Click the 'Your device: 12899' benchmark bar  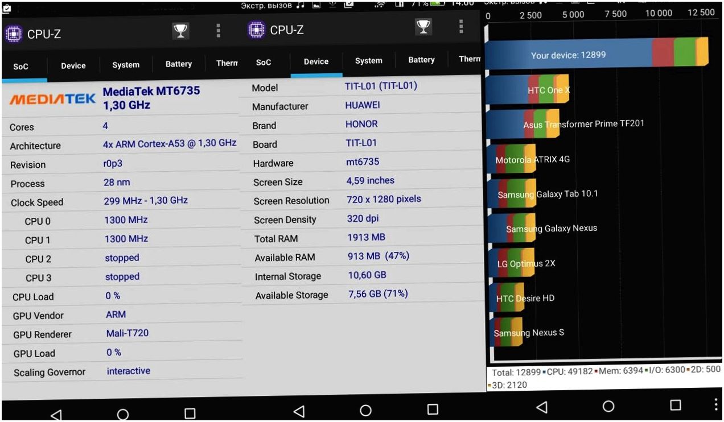[597, 55]
